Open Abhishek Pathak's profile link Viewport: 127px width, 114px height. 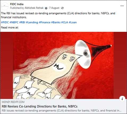(34, 8)
